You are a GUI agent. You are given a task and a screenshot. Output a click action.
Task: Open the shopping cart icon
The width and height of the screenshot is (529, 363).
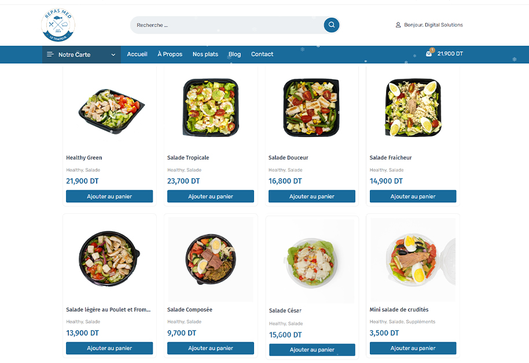pyautogui.click(x=429, y=54)
